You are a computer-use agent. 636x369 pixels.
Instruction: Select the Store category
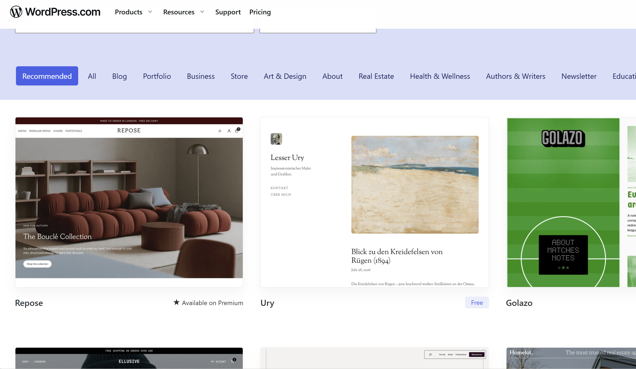[x=239, y=76]
